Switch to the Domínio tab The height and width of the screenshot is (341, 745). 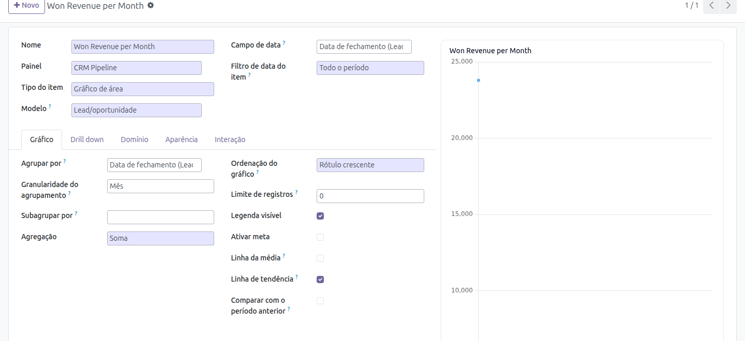tap(135, 139)
